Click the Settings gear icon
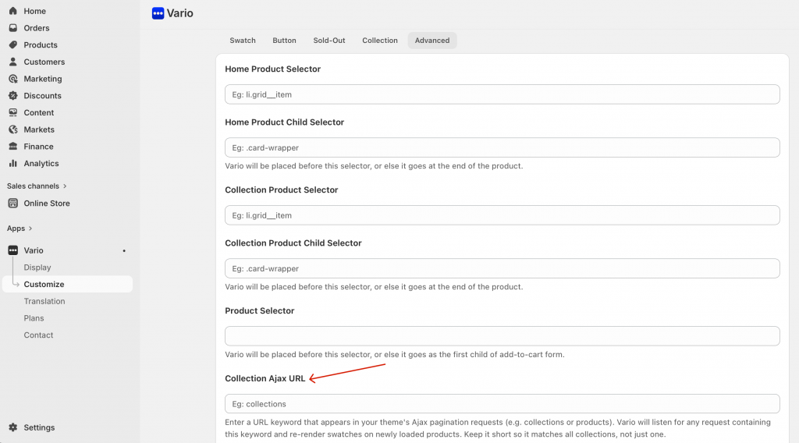This screenshot has width=799, height=443. [12, 427]
